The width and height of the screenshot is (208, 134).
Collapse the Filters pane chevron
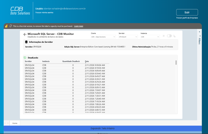click(x=199, y=32)
